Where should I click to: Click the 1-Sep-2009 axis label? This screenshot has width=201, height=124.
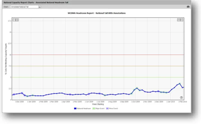124,102
